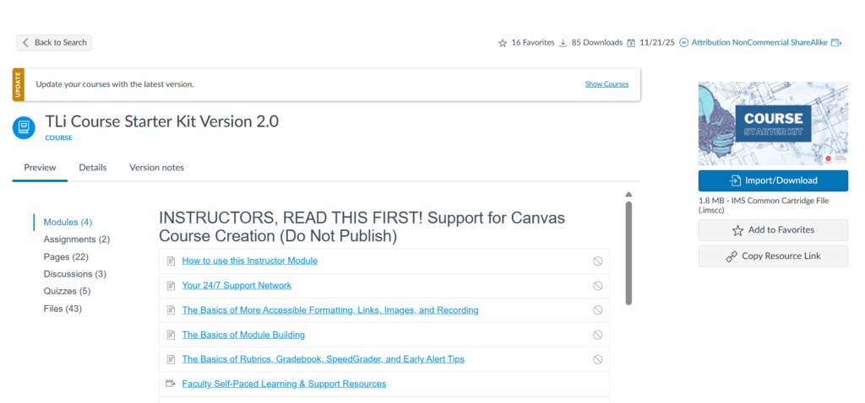
Task: Select Files (43) in the sidebar
Action: tap(63, 309)
